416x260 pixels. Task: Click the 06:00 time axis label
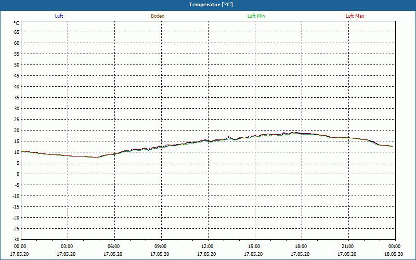(x=113, y=246)
